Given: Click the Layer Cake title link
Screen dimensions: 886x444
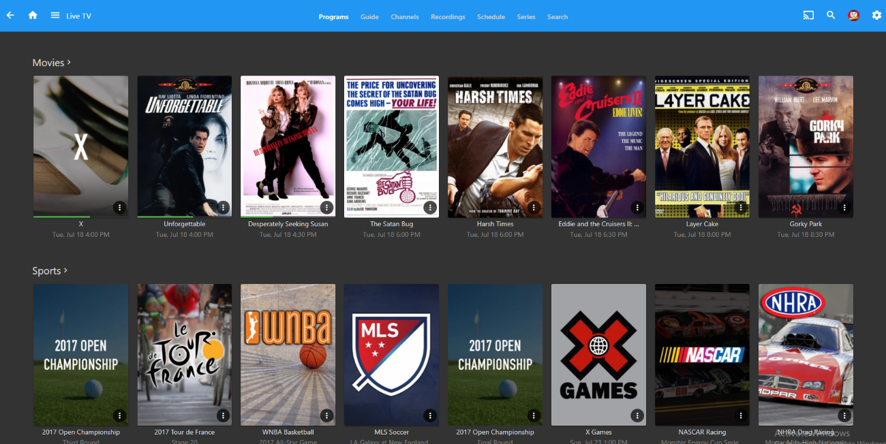Looking at the screenshot, I should click(702, 224).
